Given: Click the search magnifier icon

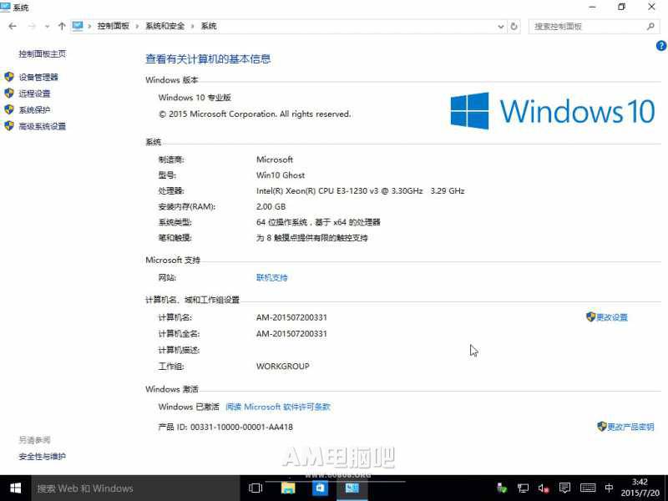Looking at the screenshot, I should [x=650, y=27].
